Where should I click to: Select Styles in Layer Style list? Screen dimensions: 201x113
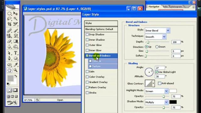[101, 23]
